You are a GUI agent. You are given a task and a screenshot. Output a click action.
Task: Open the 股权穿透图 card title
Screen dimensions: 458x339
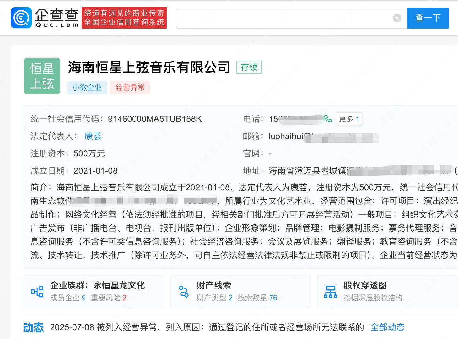[365, 285]
